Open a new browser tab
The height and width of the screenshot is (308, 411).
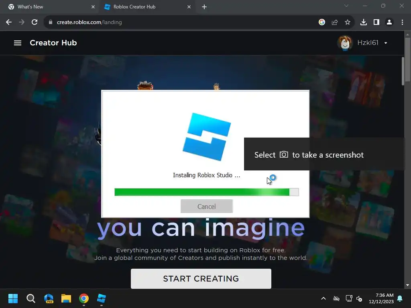click(204, 7)
